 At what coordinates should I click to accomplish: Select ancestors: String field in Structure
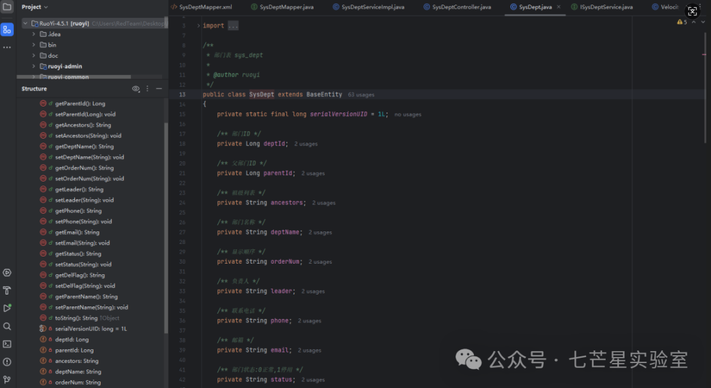pyautogui.click(x=76, y=361)
